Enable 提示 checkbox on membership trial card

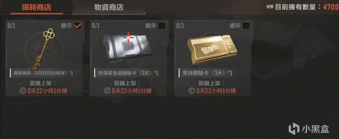coord(246,26)
